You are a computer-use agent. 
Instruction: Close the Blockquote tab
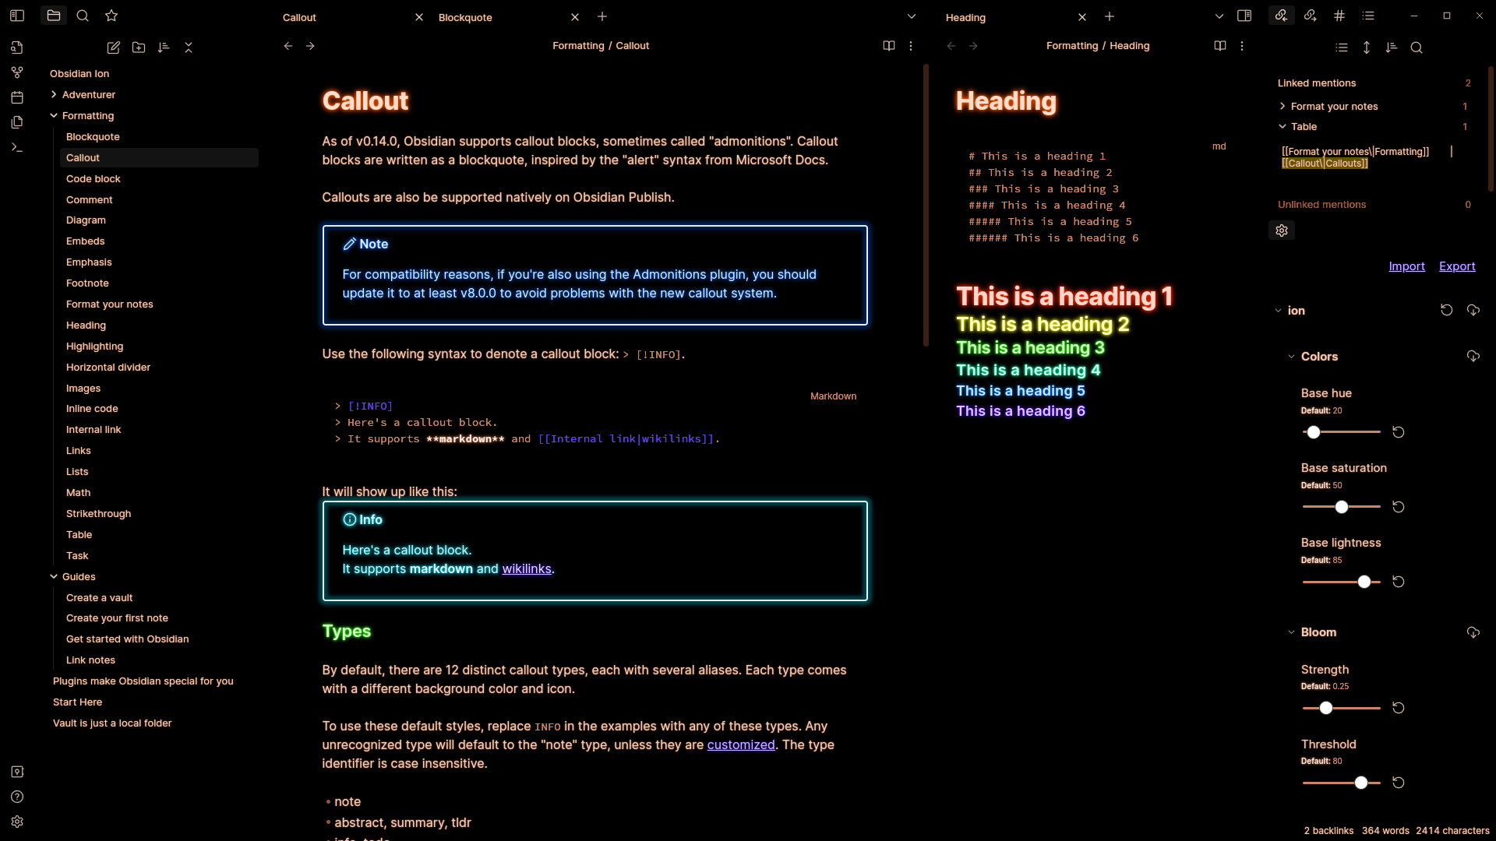pos(575,17)
